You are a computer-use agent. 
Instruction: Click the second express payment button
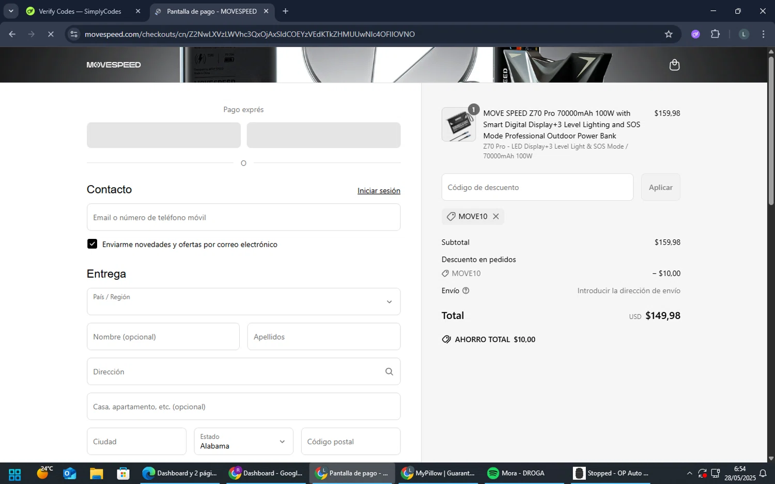coord(323,135)
